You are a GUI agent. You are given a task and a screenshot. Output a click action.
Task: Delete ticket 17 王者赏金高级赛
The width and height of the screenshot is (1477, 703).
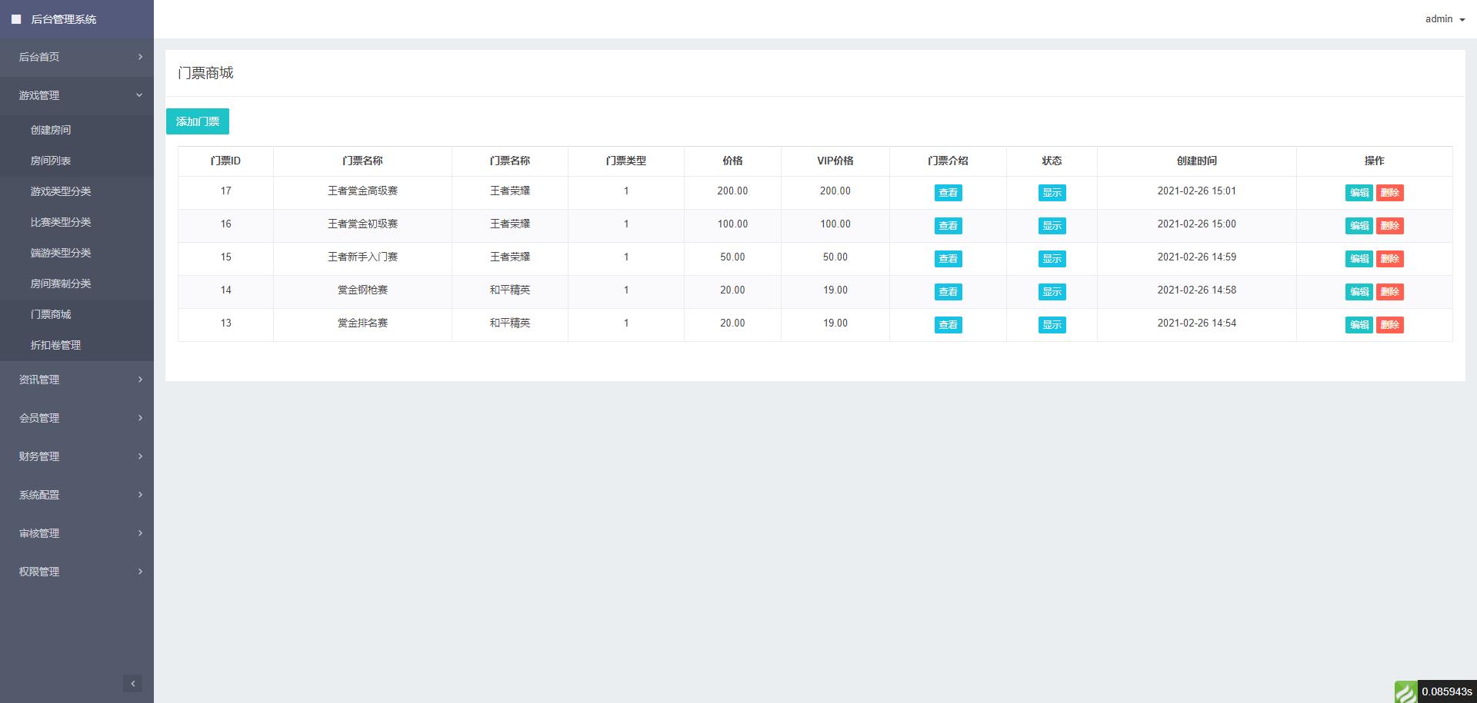(1389, 193)
